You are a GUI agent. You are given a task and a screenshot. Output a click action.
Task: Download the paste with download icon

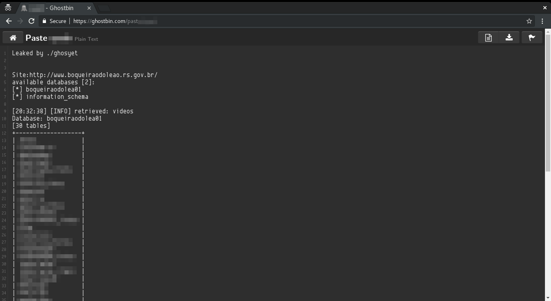coord(509,38)
